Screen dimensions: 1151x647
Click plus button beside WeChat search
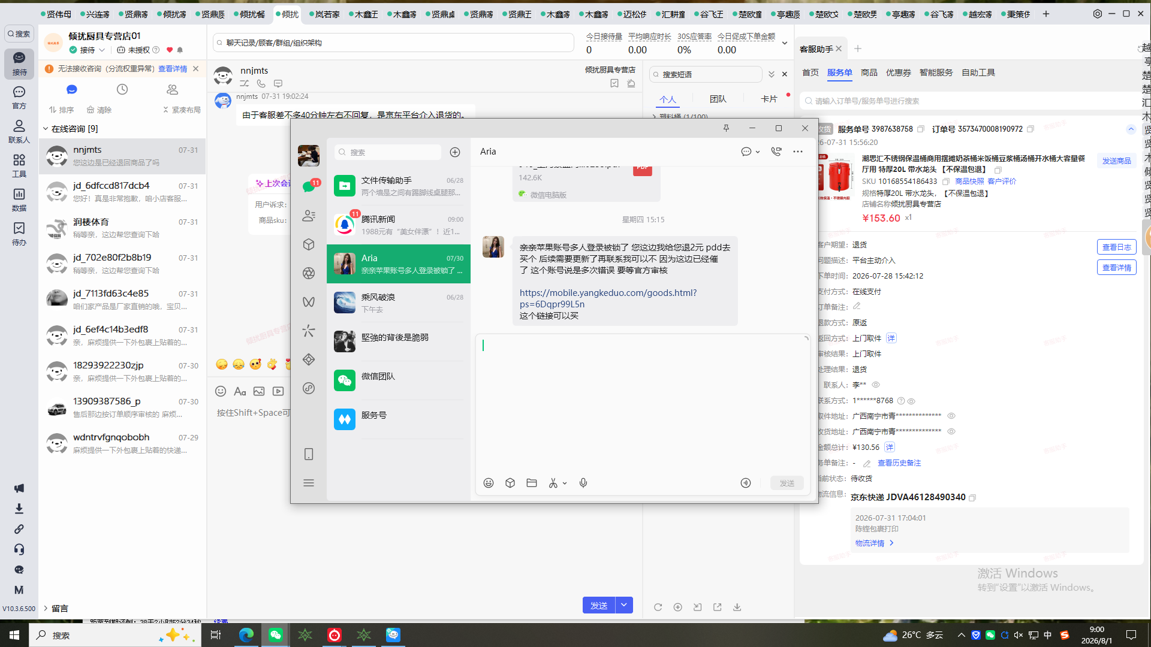click(455, 152)
